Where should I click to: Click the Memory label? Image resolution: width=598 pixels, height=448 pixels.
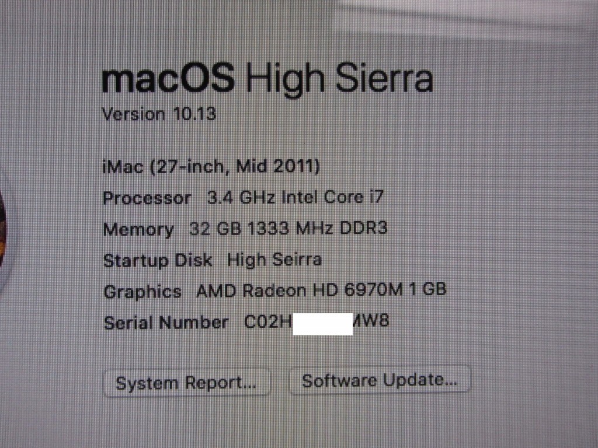(138, 229)
